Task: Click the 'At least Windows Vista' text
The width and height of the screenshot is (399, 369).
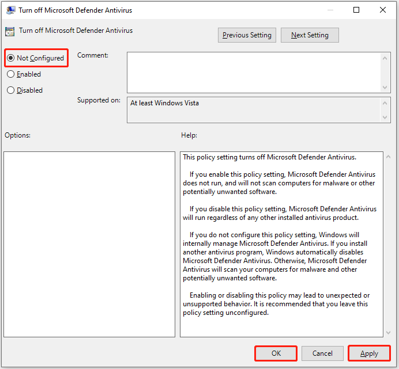Action: coord(164,103)
